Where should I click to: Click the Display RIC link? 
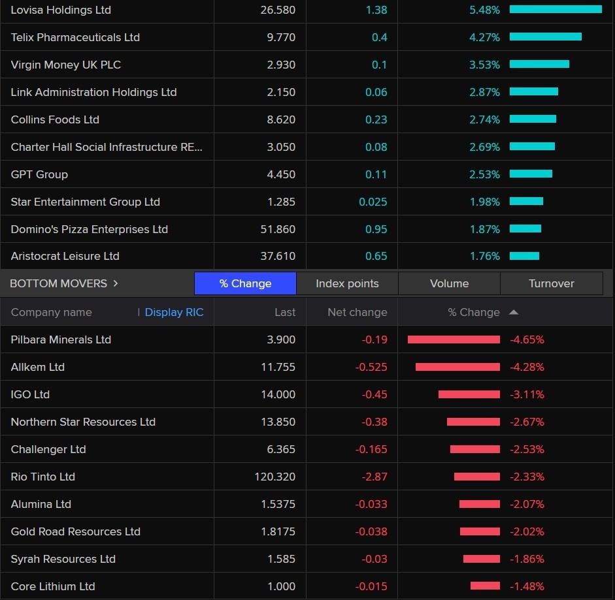(x=174, y=312)
